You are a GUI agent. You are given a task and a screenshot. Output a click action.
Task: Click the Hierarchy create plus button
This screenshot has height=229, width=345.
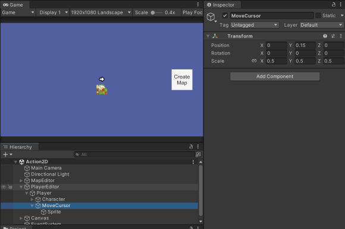pos(5,154)
